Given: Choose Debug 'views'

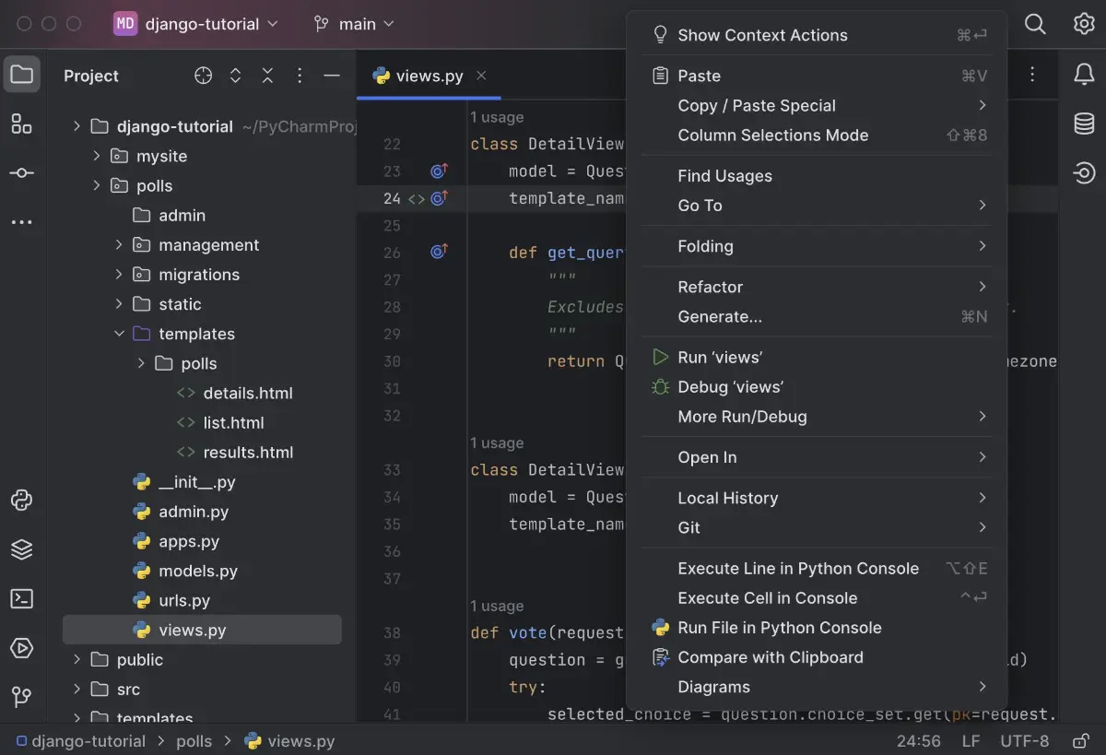Looking at the screenshot, I should (x=817, y=386).
